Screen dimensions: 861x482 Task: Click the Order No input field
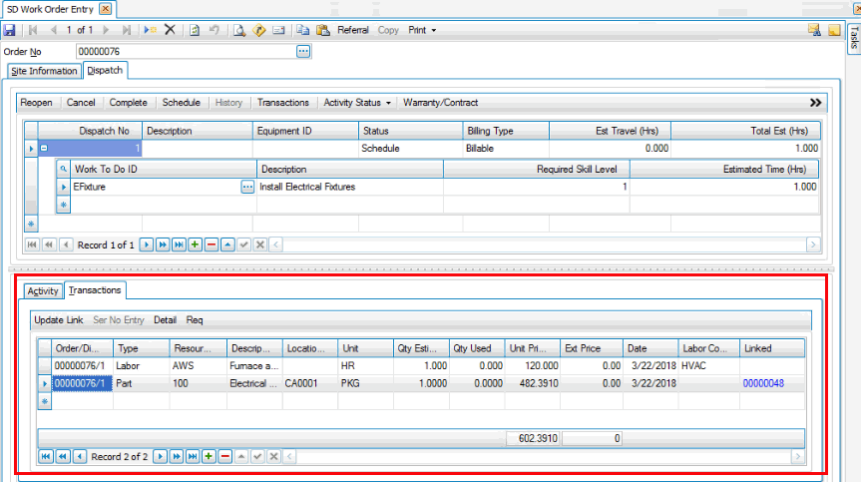point(186,52)
